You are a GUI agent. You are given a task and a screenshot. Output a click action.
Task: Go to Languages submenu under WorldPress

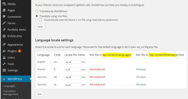click(x=9, y=86)
